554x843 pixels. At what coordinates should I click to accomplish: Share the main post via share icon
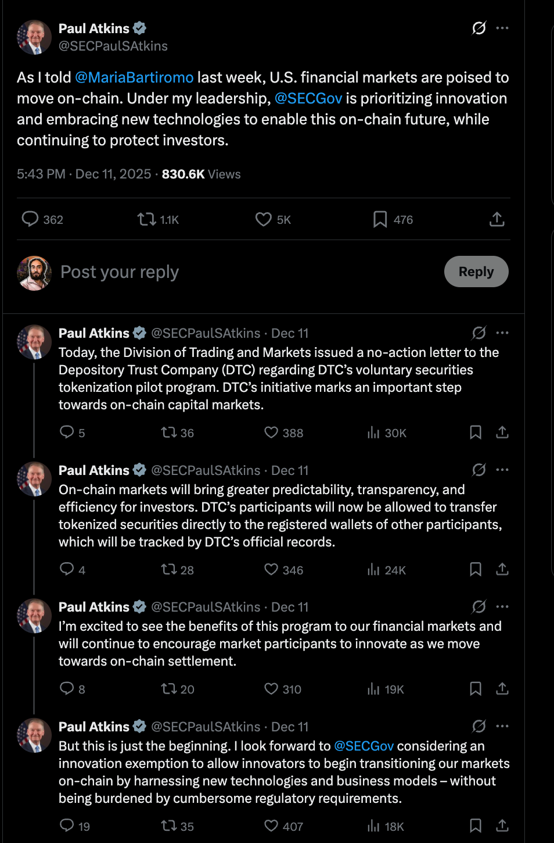click(x=497, y=219)
